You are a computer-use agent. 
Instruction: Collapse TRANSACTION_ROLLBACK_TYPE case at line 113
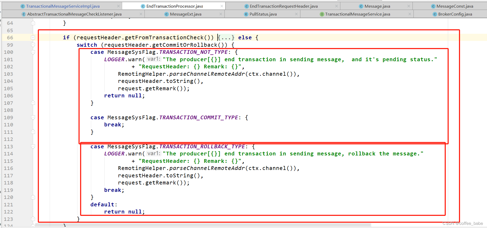pos(33,147)
